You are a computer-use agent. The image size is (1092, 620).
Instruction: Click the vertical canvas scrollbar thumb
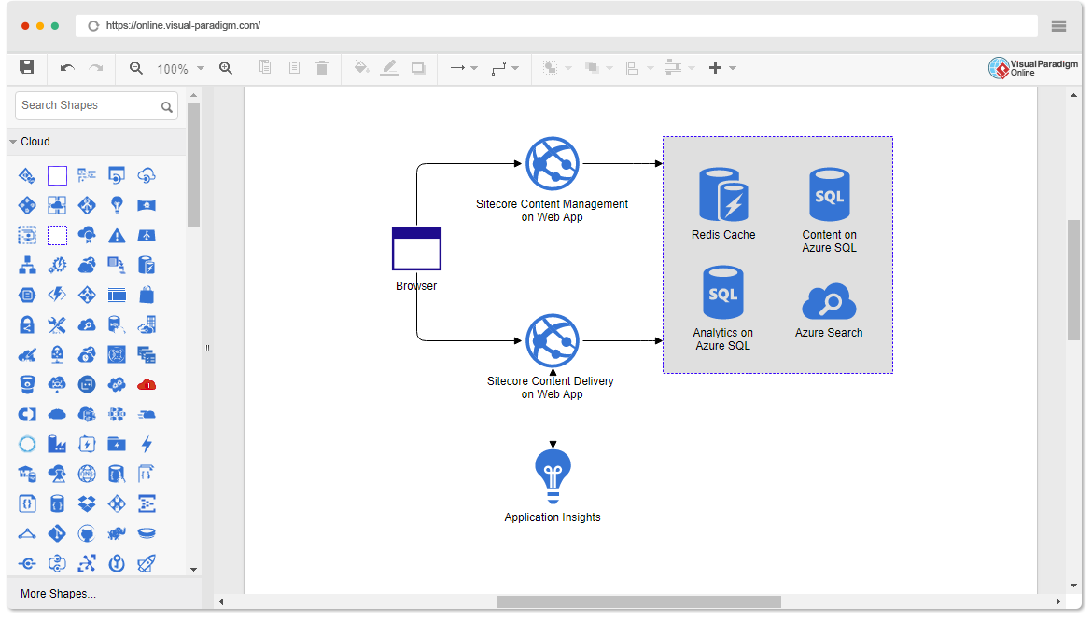click(x=1074, y=281)
